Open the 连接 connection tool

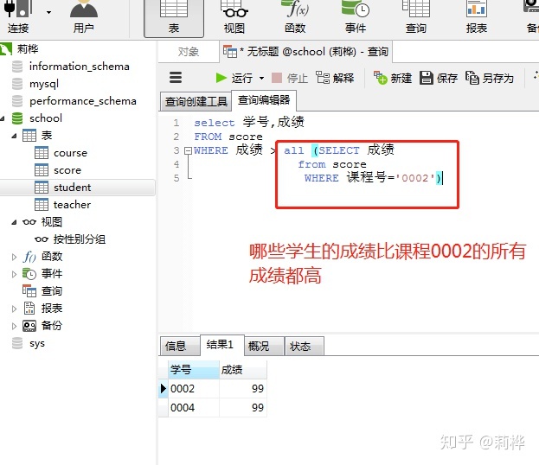pos(17,17)
